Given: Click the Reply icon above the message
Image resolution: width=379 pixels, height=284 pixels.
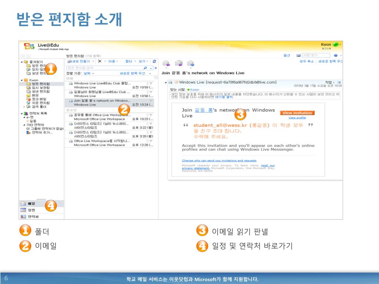Looking at the screenshot, I should point(166,64).
